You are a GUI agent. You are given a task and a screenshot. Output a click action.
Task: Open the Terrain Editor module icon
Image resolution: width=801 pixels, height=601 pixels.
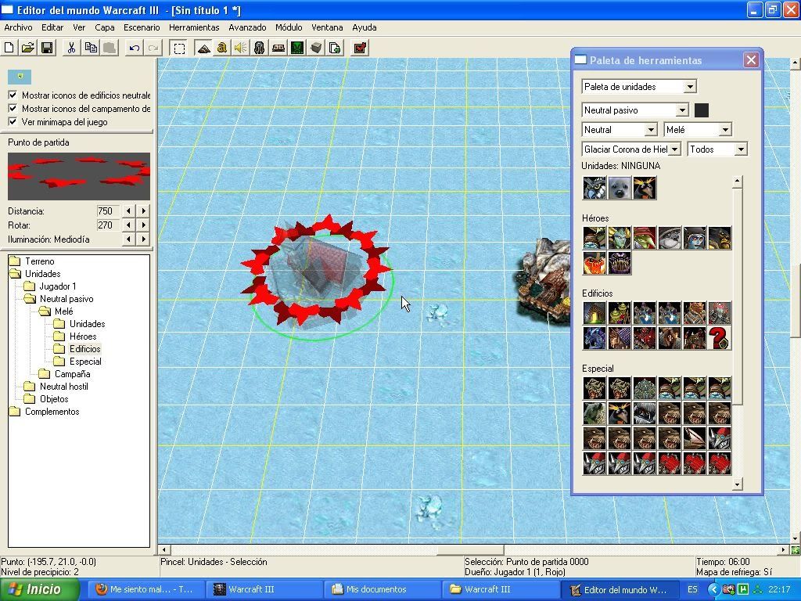click(x=203, y=48)
